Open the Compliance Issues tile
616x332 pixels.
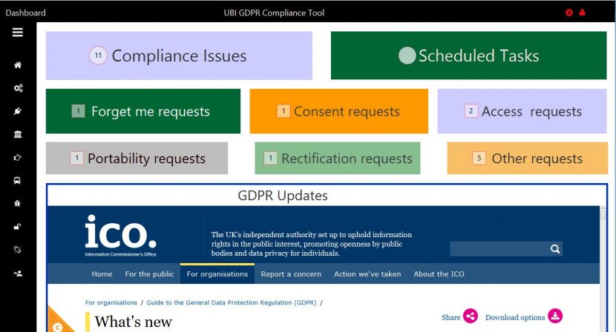click(179, 56)
